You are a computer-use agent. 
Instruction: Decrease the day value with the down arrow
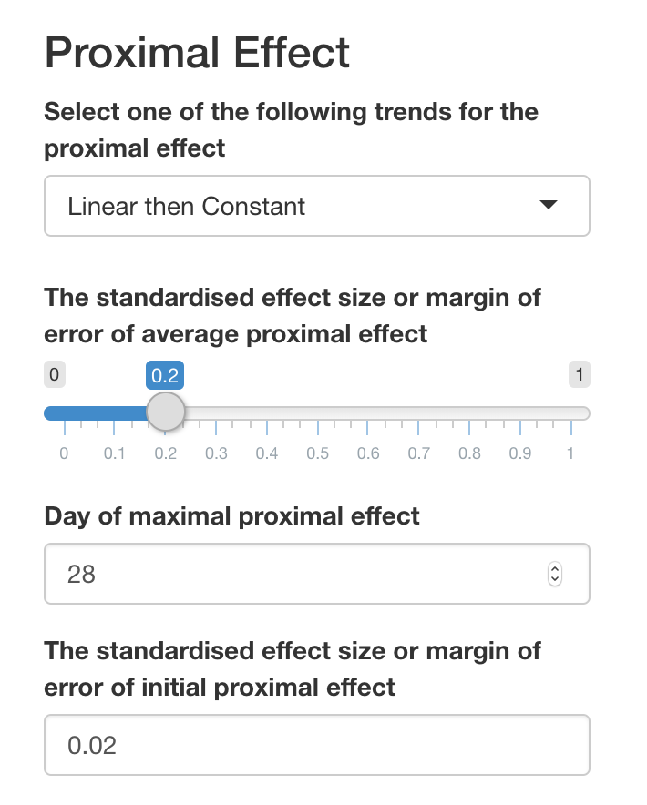(555, 580)
